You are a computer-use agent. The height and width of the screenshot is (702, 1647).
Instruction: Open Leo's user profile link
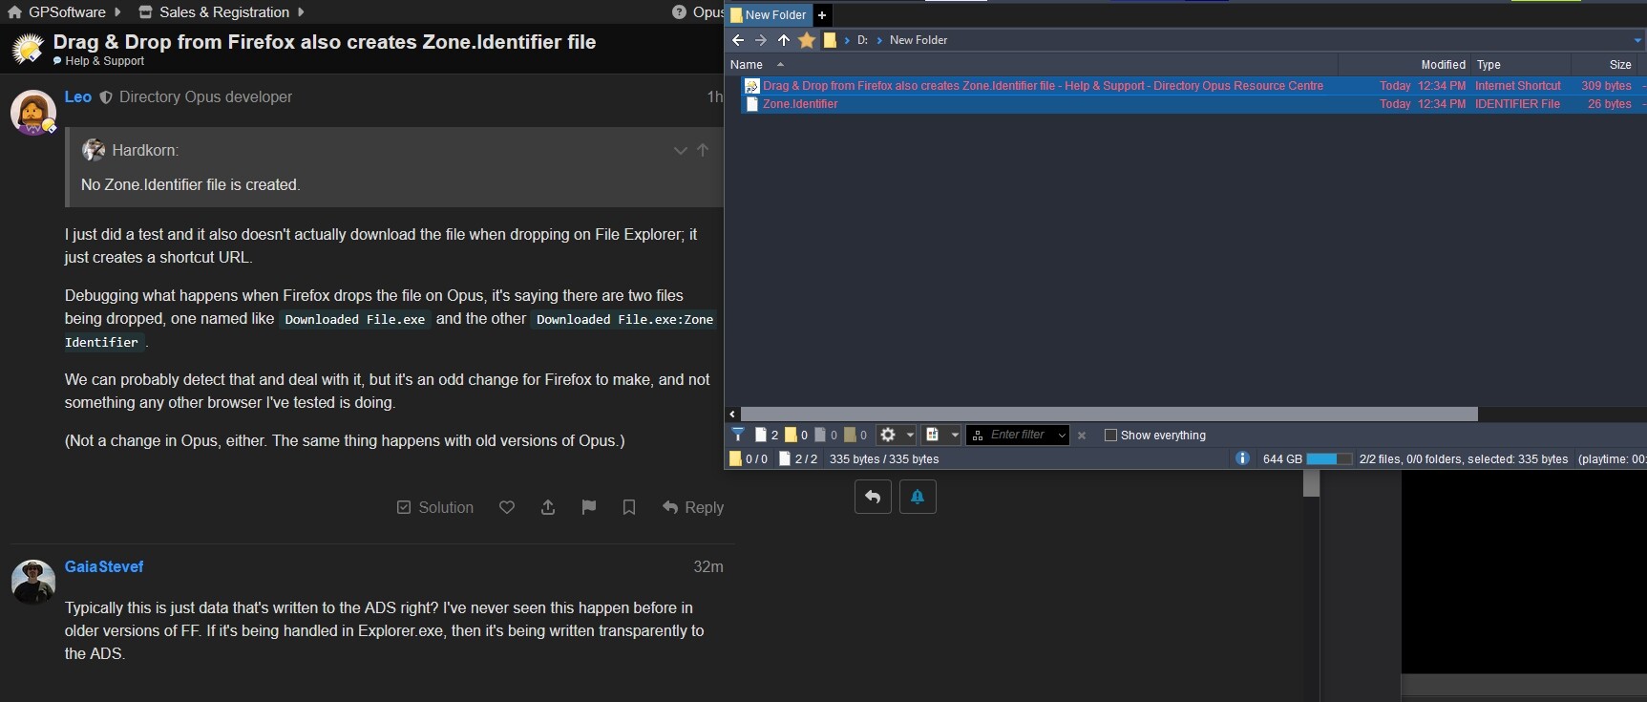coord(78,96)
